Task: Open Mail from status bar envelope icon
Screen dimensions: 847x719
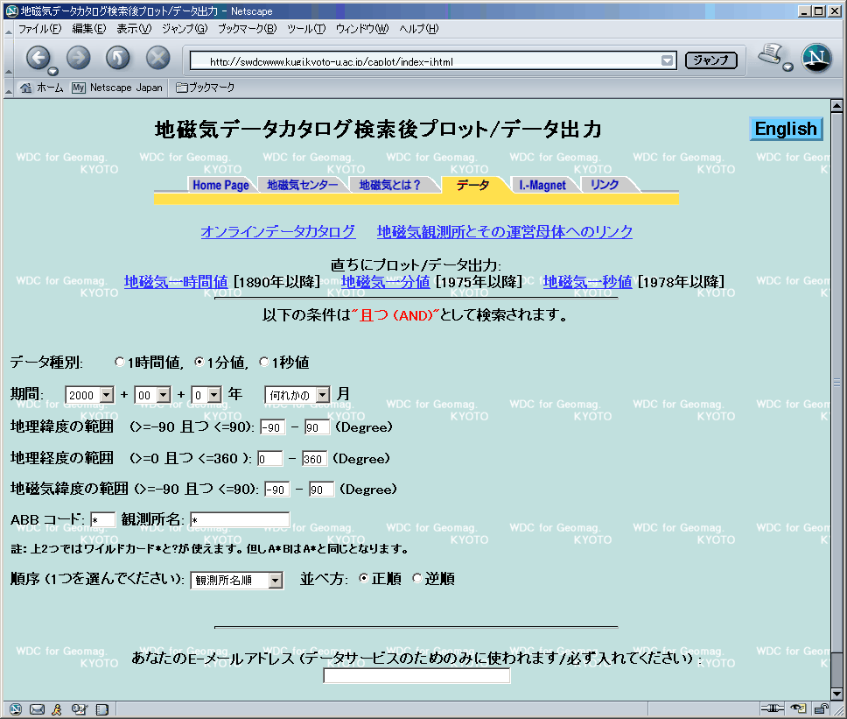Action: [38, 708]
